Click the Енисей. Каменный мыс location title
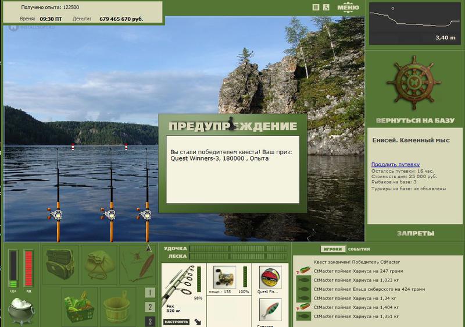This screenshot has height=327, width=465. click(411, 140)
